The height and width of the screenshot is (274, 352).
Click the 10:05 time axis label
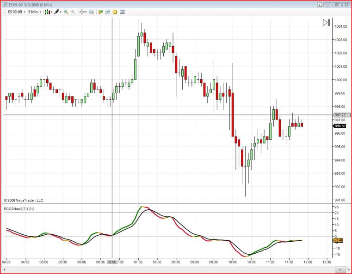232,262
